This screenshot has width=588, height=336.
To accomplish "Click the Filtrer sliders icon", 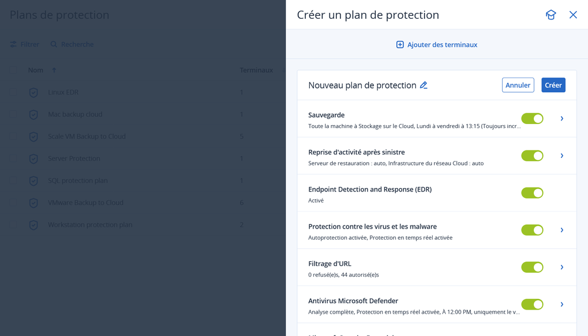I will click(14, 44).
